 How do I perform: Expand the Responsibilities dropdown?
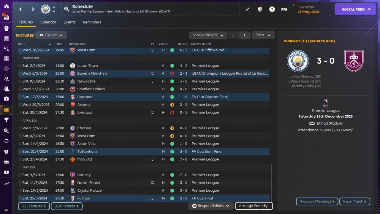(211, 206)
